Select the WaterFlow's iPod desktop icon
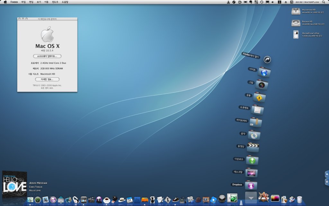The height and width of the screenshot is (206, 329). point(296,34)
